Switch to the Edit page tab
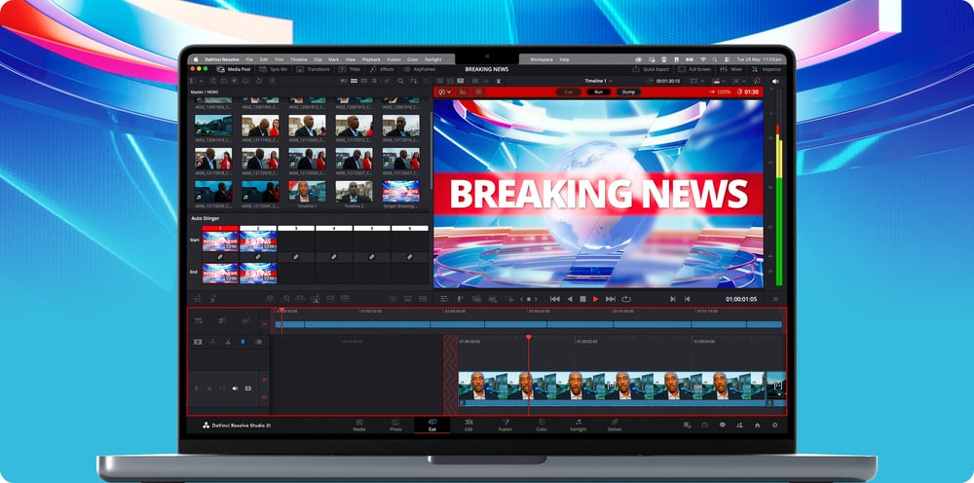This screenshot has width=974, height=483. pos(468,426)
